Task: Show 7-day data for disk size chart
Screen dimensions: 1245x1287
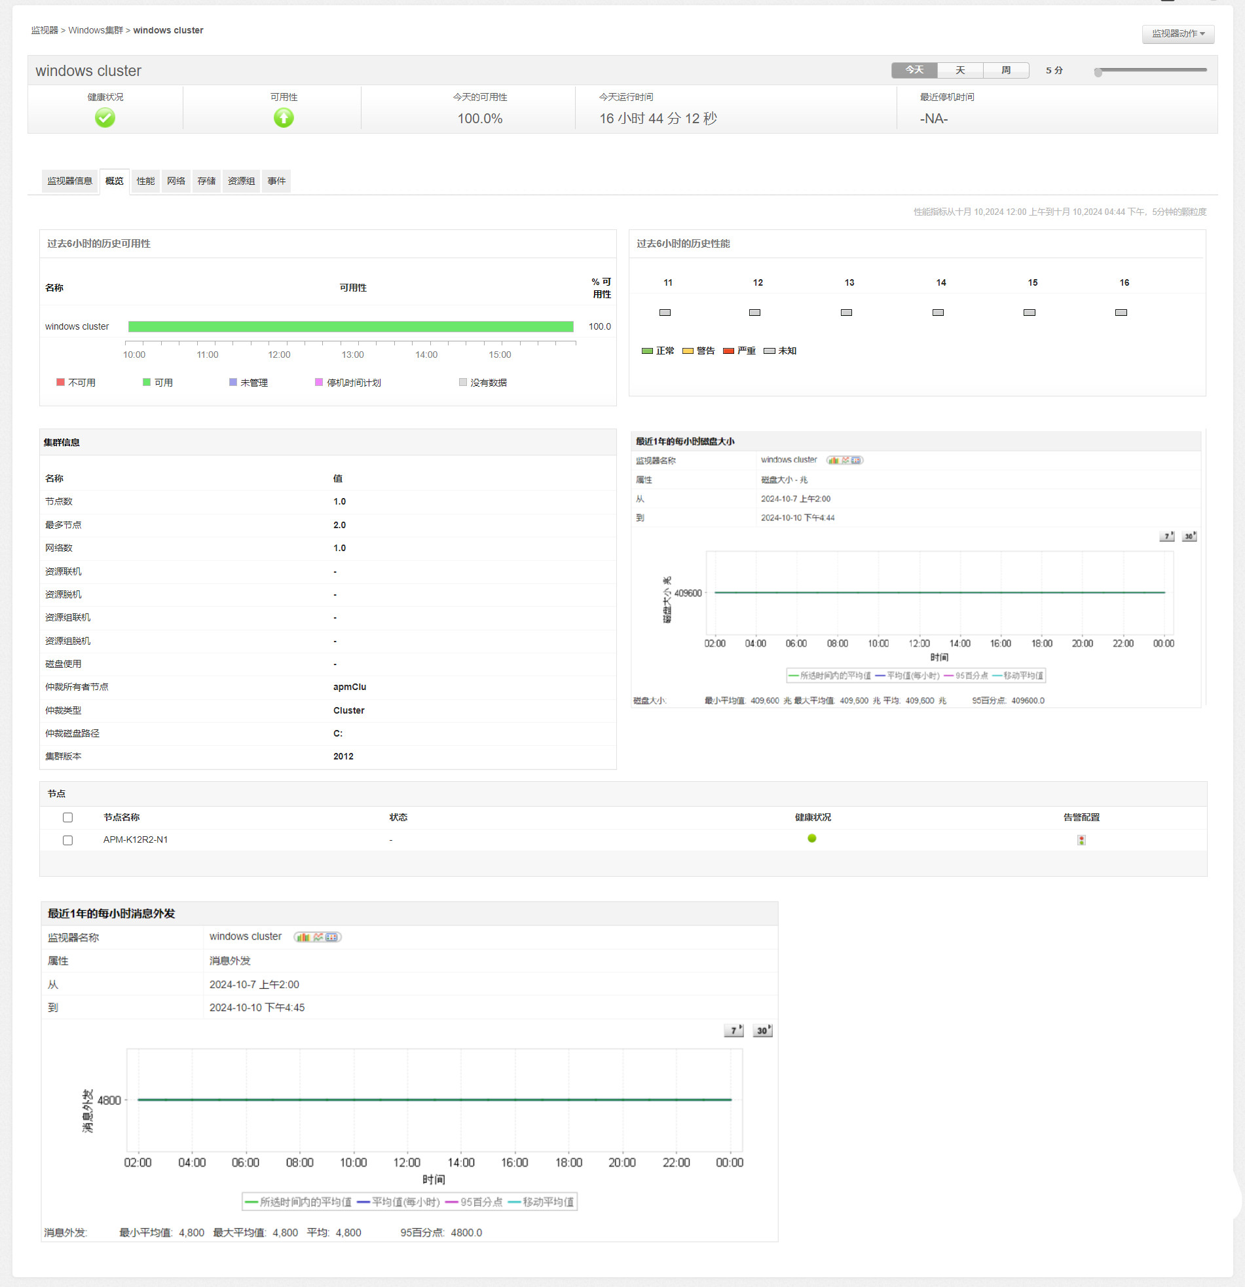Action: pyautogui.click(x=1167, y=537)
